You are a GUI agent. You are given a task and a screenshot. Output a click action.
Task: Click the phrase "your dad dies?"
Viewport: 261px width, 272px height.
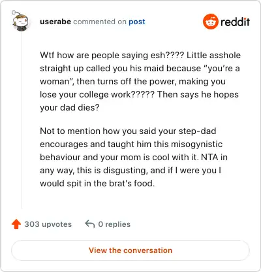pyautogui.click(x=70, y=108)
